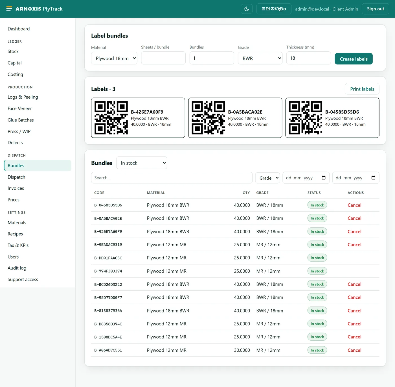
Task: Open Face Veneer section
Action: pyautogui.click(x=20, y=108)
